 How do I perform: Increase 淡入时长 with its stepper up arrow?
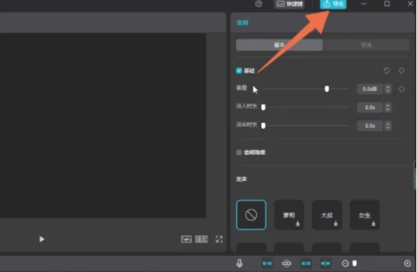coord(388,105)
